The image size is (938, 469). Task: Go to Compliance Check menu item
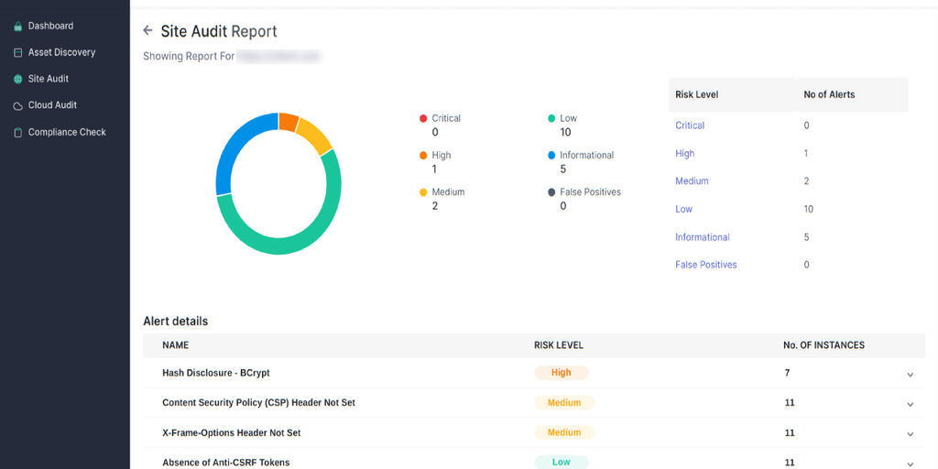point(67,132)
